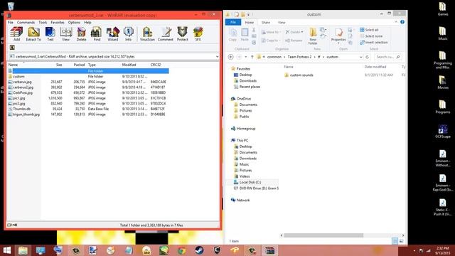The image size is (455, 256).
Task: Click the Extract To toolbar icon
Action: coord(33,34)
